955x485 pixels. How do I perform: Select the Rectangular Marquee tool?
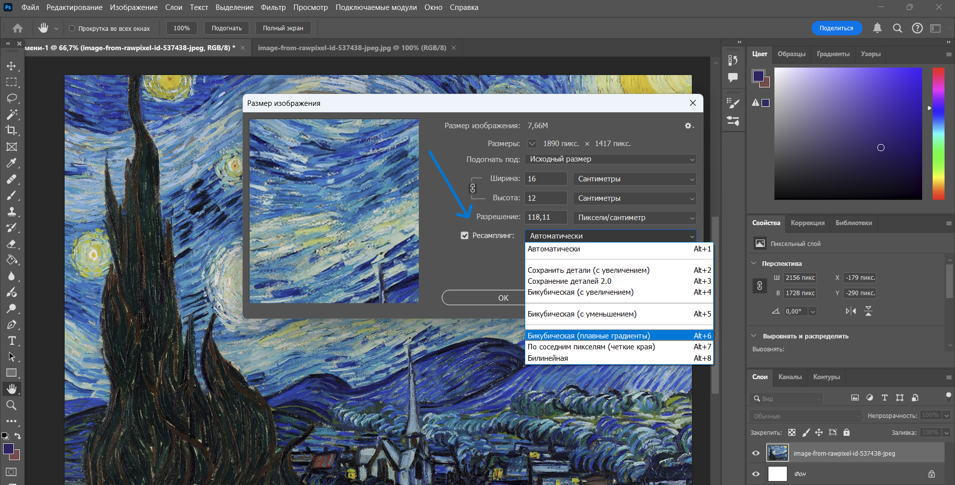tap(11, 82)
